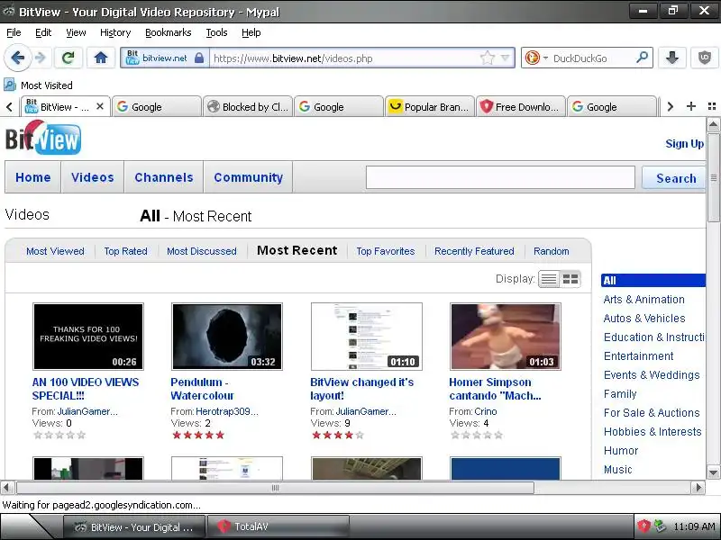Image resolution: width=721 pixels, height=540 pixels.
Task: Switch to grid display view
Action: 570,279
